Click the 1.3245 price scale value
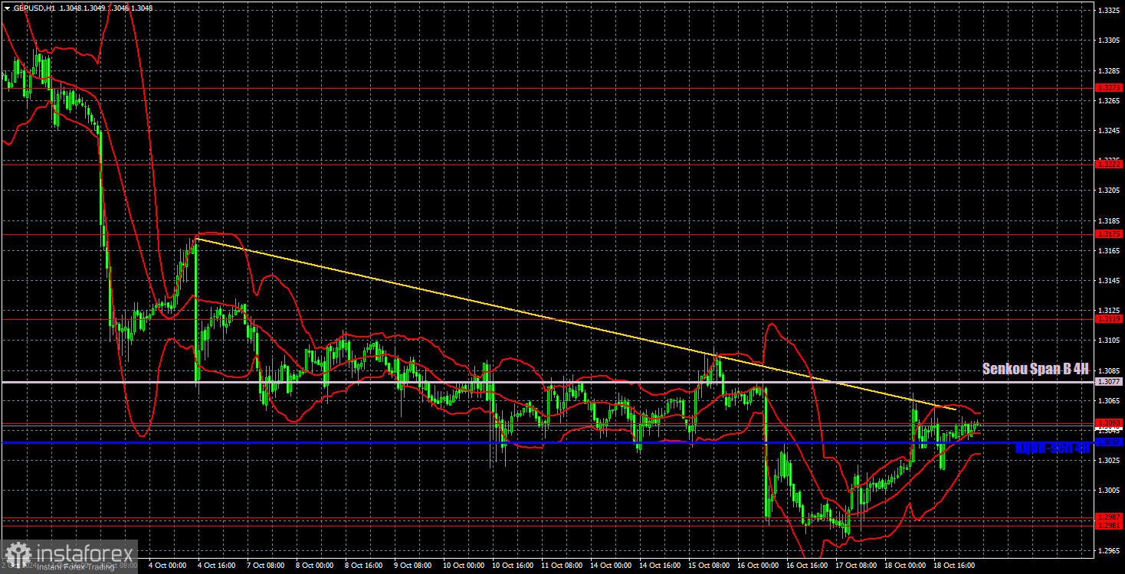1125x574 pixels. coord(1110,130)
